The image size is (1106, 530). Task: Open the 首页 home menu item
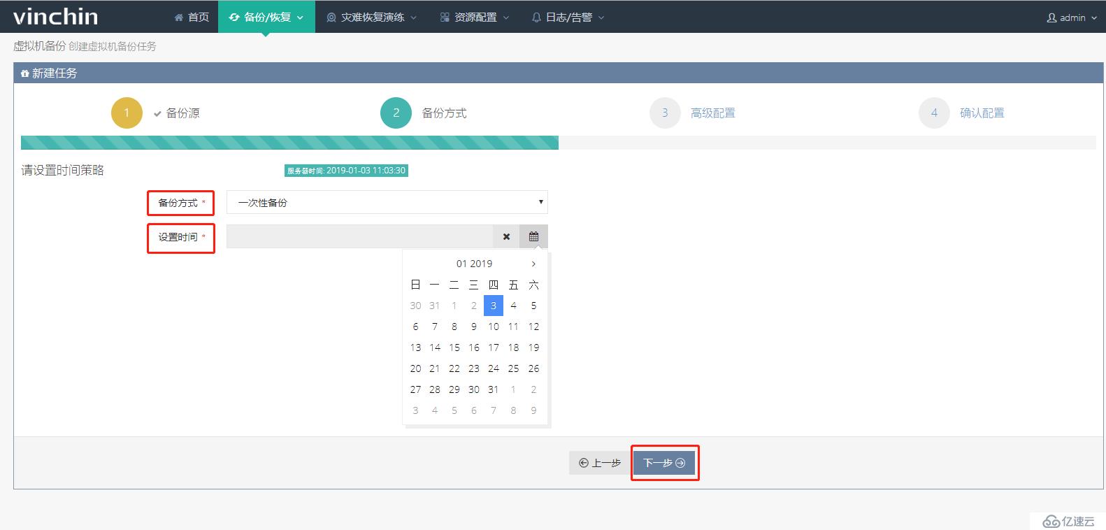click(x=192, y=17)
